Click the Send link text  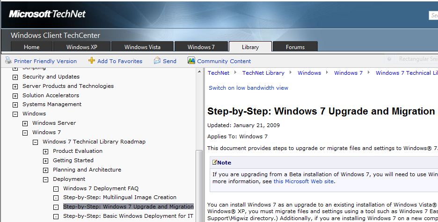pos(169,61)
